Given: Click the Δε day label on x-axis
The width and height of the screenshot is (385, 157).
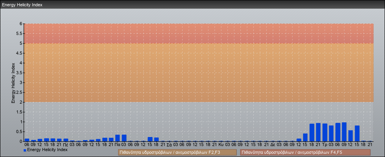Looking at the screenshot, I should point(273,144).
